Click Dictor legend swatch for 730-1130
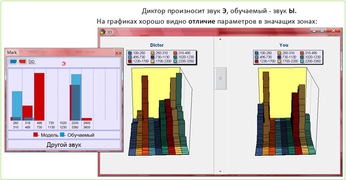The width and height of the screenshot is (346, 180). click(x=153, y=57)
